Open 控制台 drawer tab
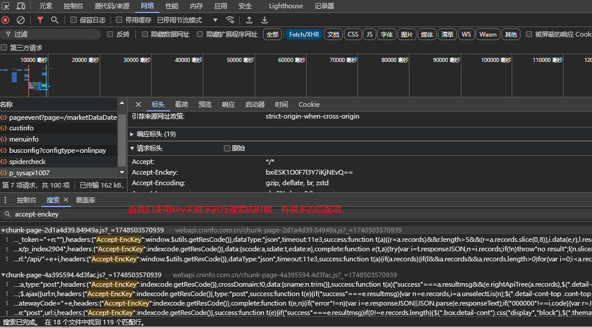This screenshot has height=328, width=592. (27, 200)
